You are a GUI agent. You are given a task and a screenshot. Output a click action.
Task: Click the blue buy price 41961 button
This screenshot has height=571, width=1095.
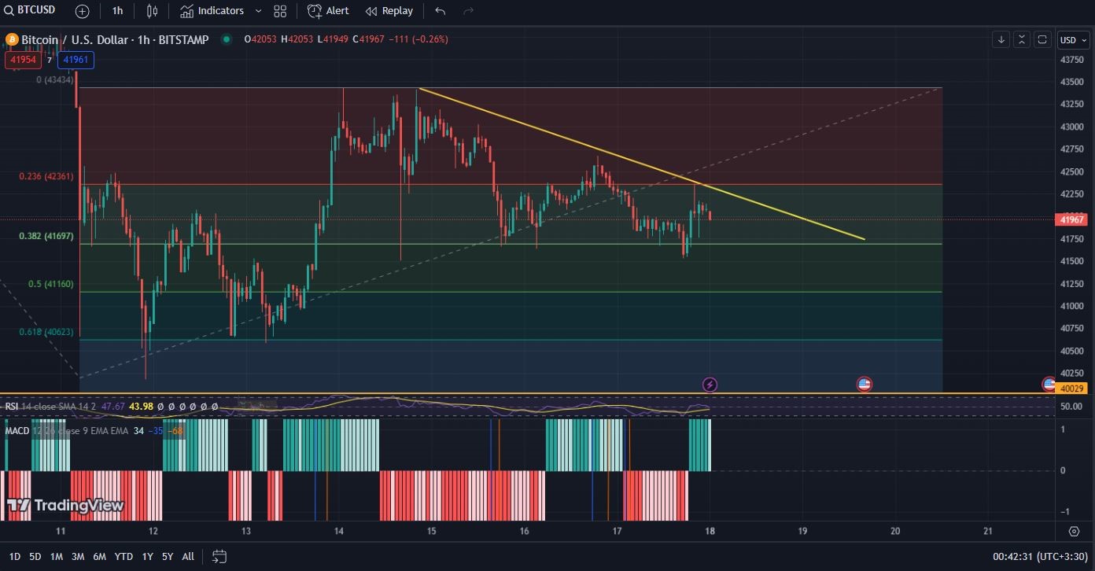pos(76,60)
